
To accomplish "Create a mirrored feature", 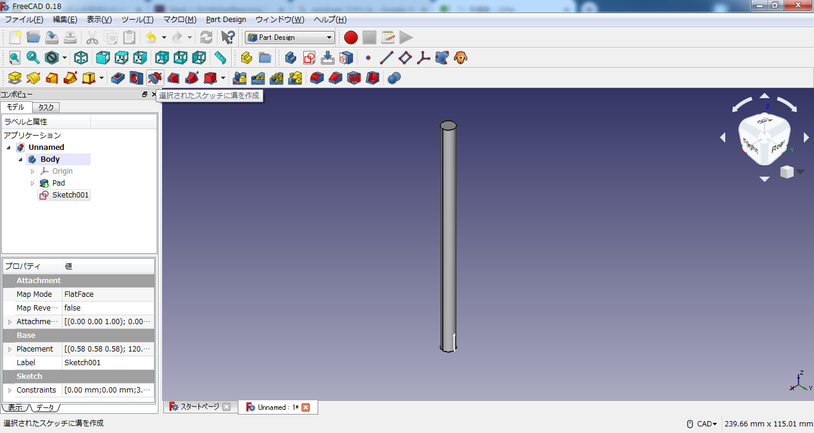I will pyautogui.click(x=240, y=78).
